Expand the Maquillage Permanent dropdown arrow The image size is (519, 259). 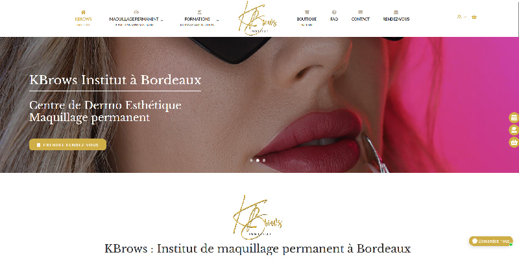(x=162, y=20)
